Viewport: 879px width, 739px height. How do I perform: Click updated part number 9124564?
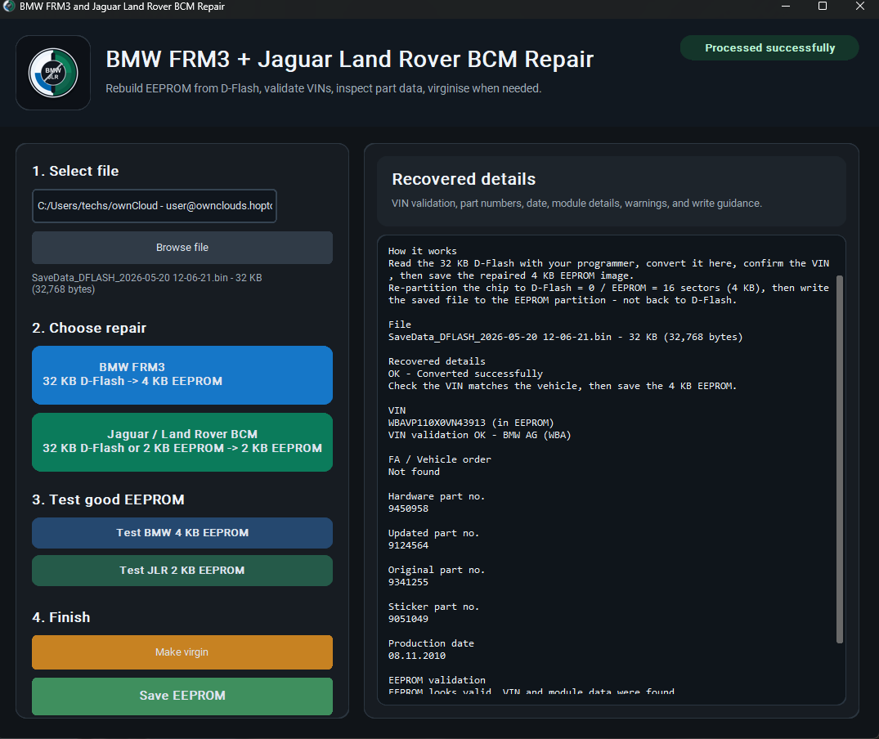(x=408, y=545)
